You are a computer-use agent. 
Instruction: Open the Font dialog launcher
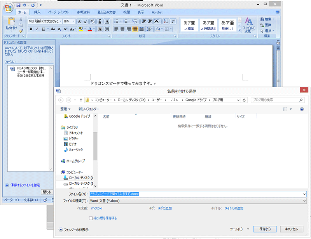(109, 36)
